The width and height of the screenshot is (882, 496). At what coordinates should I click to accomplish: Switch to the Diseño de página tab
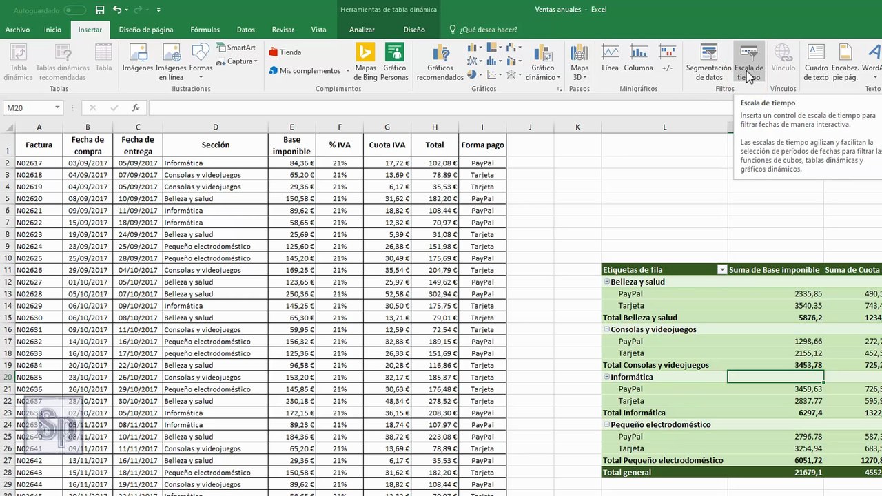[146, 30]
